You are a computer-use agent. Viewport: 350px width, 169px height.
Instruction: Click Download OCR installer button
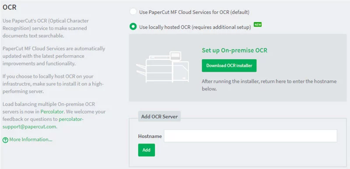pos(229,66)
